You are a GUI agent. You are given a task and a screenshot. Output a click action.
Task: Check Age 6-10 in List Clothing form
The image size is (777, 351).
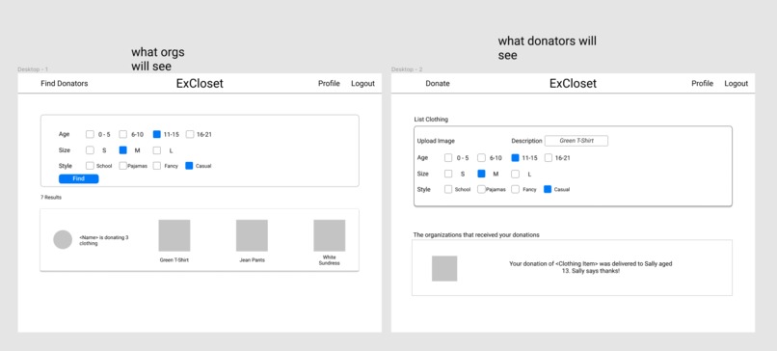[x=481, y=157]
